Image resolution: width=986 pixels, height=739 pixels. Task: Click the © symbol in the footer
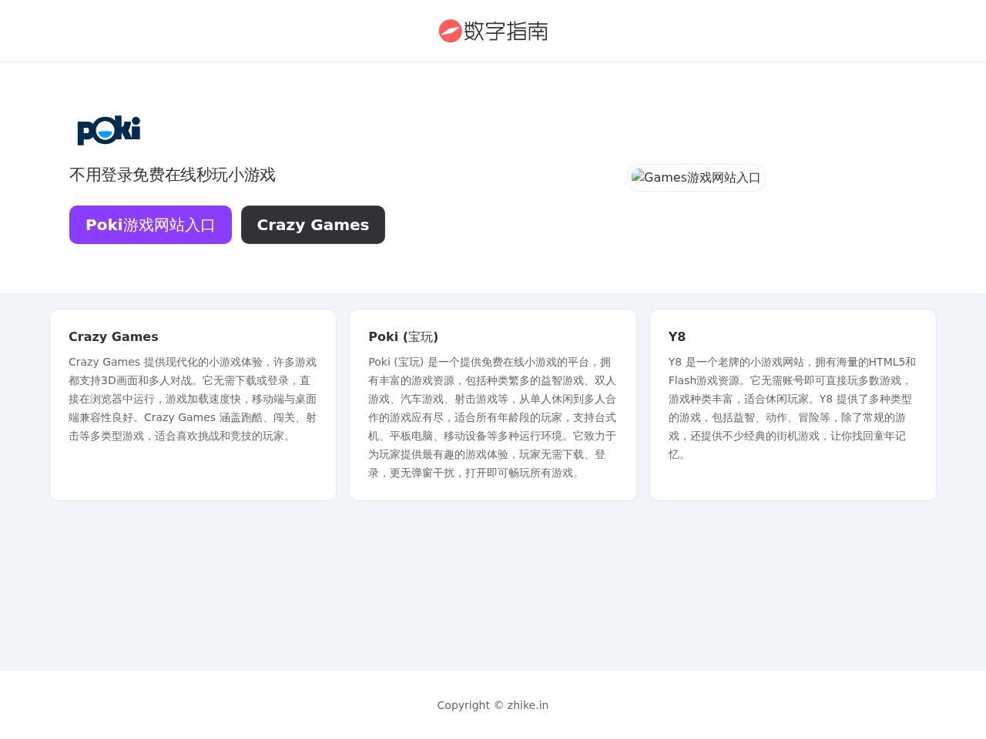click(x=498, y=705)
